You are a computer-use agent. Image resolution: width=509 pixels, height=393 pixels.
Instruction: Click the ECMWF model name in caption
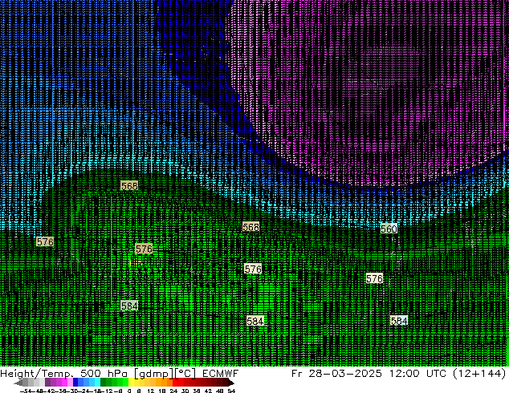tap(221, 374)
